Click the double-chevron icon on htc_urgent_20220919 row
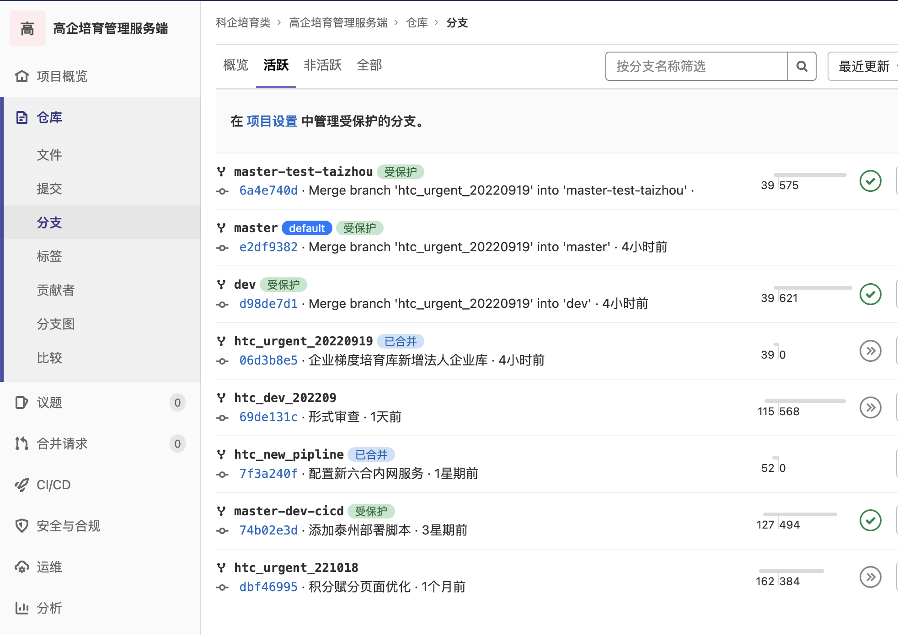Screen dimensions: 898x635 (x=870, y=351)
